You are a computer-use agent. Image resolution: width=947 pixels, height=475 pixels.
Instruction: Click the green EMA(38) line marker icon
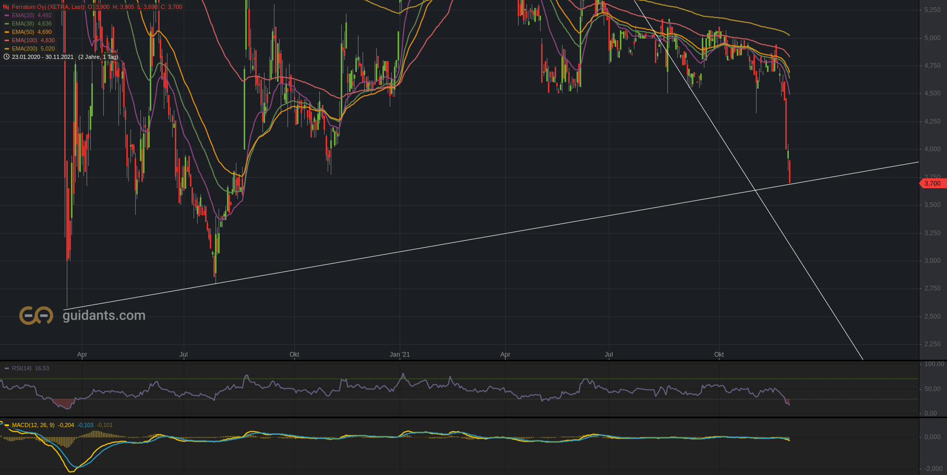click(x=6, y=23)
